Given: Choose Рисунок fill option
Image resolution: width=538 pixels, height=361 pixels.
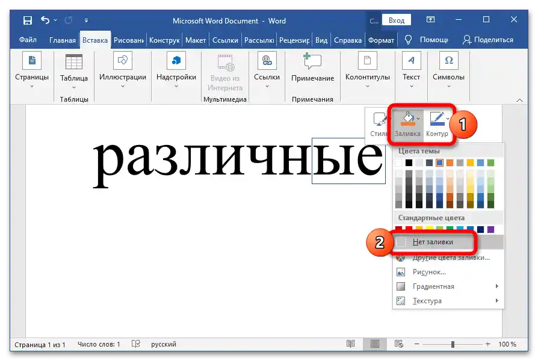Looking at the screenshot, I should tap(448, 272).
